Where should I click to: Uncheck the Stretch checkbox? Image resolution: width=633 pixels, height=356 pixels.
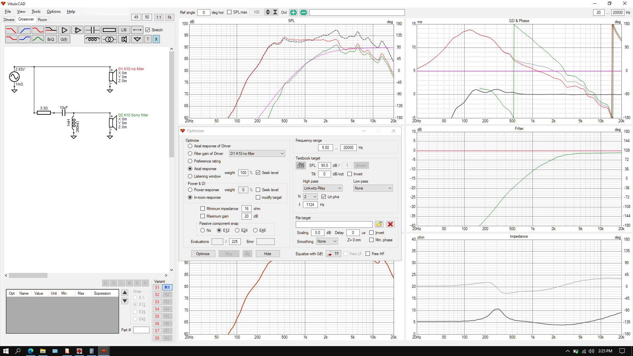[x=148, y=30]
